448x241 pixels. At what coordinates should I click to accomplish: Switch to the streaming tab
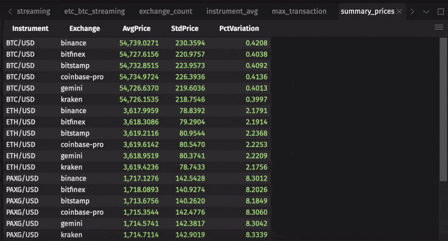pos(34,11)
